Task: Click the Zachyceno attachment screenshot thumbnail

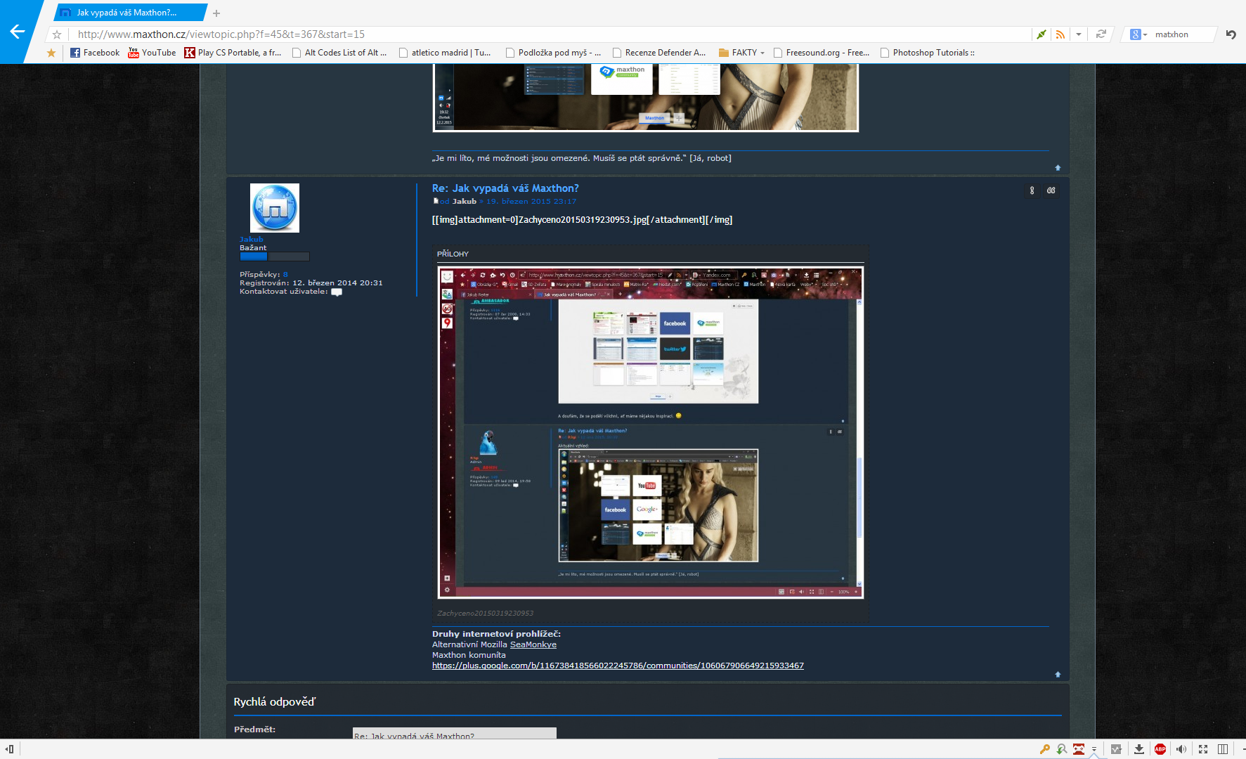Action: [x=650, y=432]
